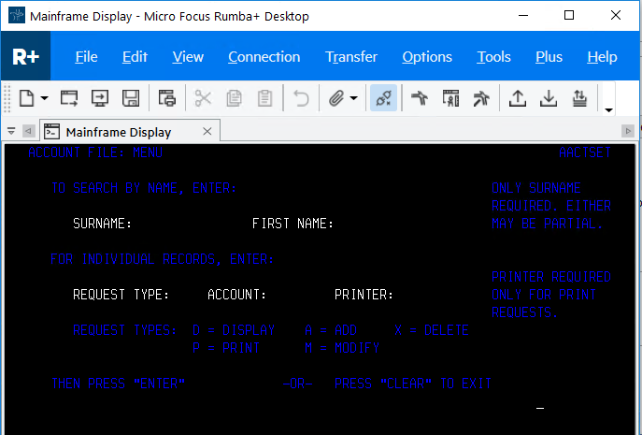
Task: Click the Download (receive file) arrow icon
Action: click(549, 97)
